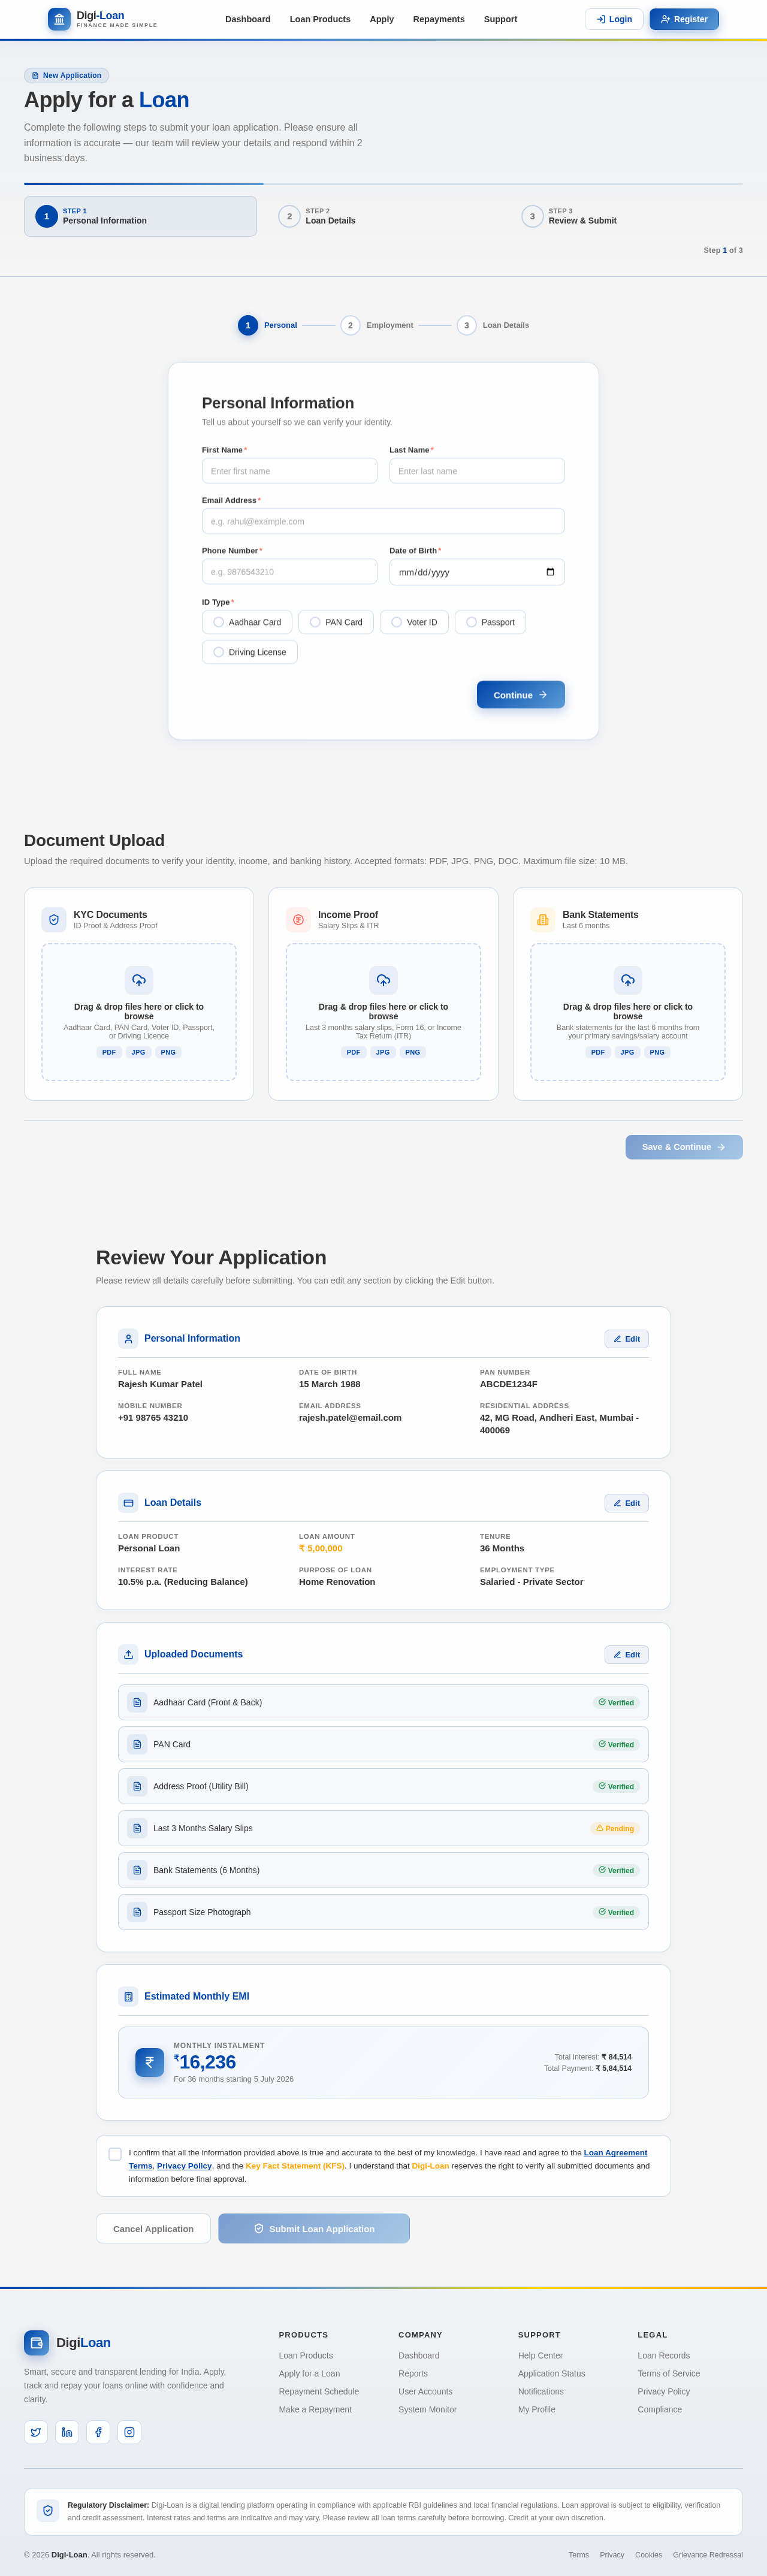
Task: Select Employment step in form stepper
Action: (377, 325)
